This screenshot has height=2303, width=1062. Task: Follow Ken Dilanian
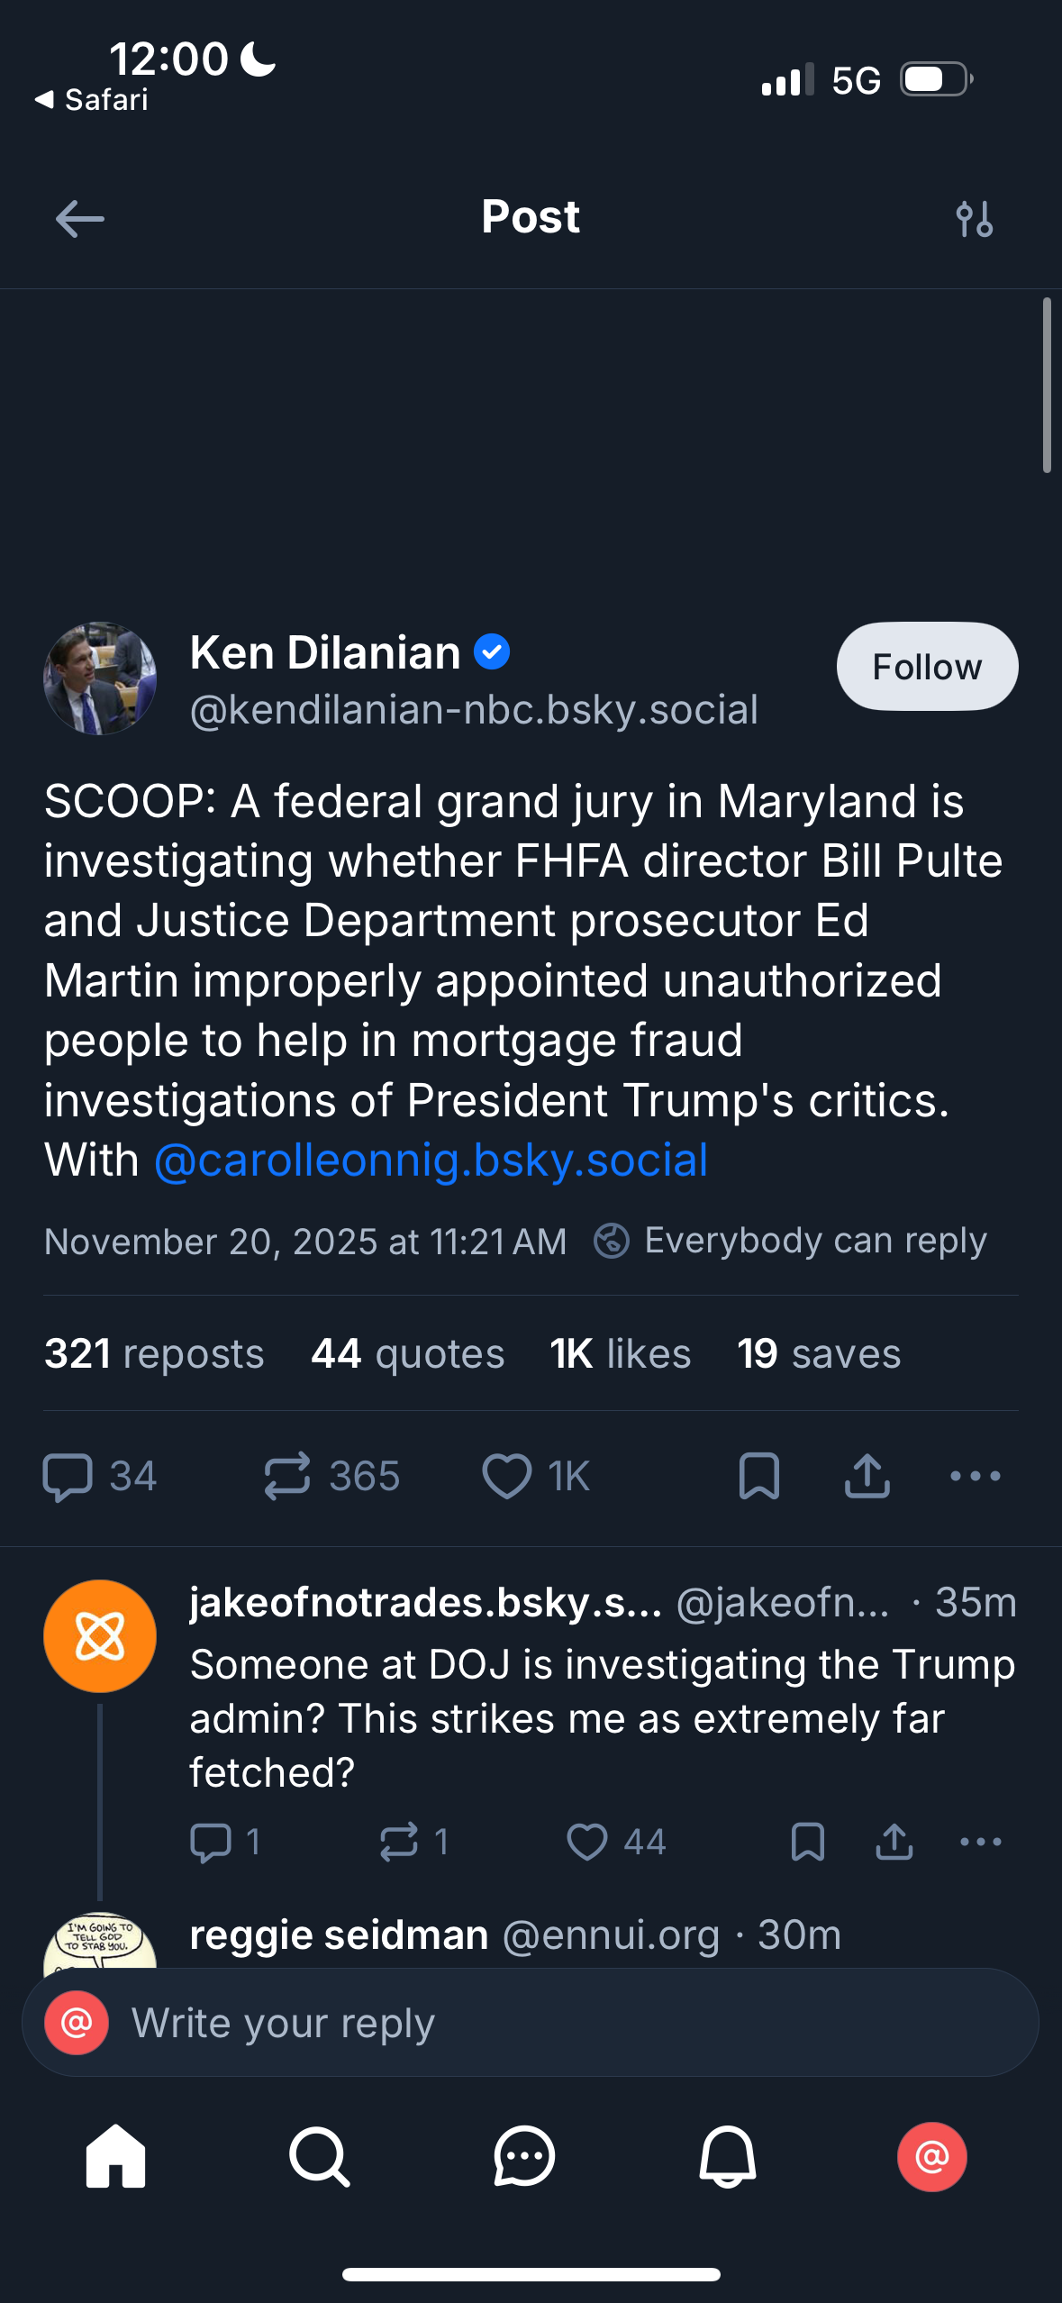927,667
